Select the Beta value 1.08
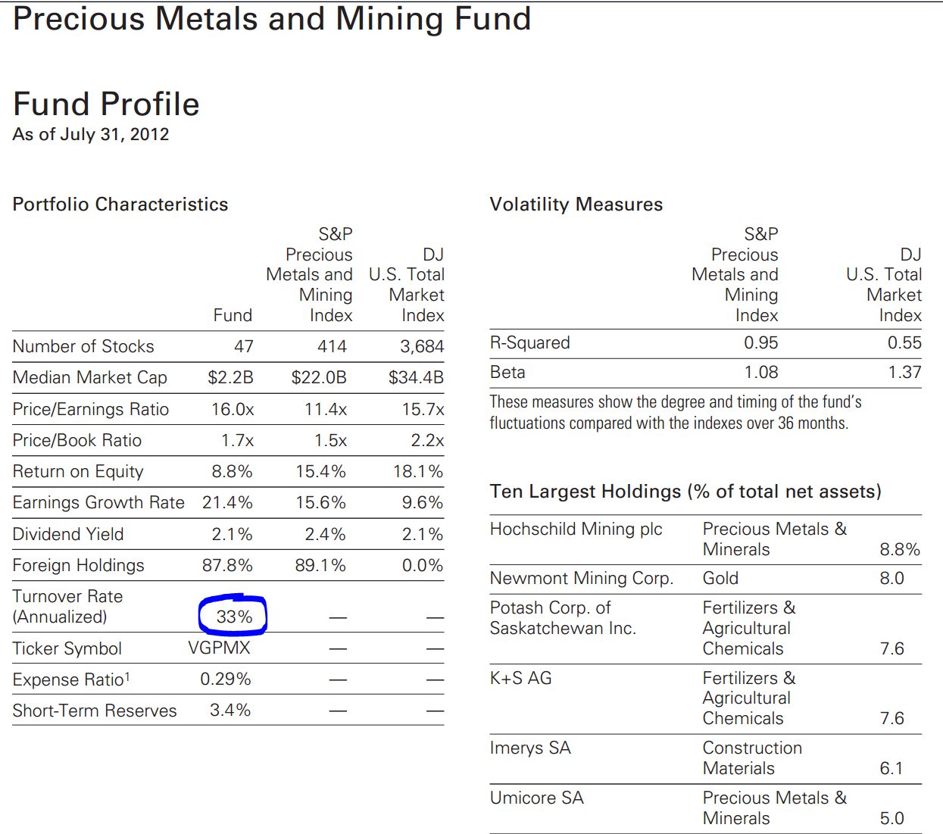943x834 pixels. pos(760,372)
